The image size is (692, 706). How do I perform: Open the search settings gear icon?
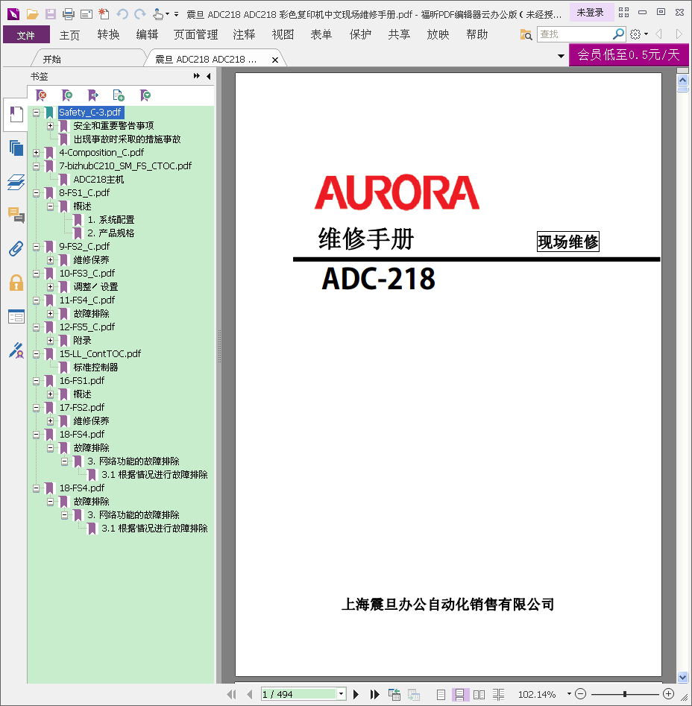tap(635, 34)
